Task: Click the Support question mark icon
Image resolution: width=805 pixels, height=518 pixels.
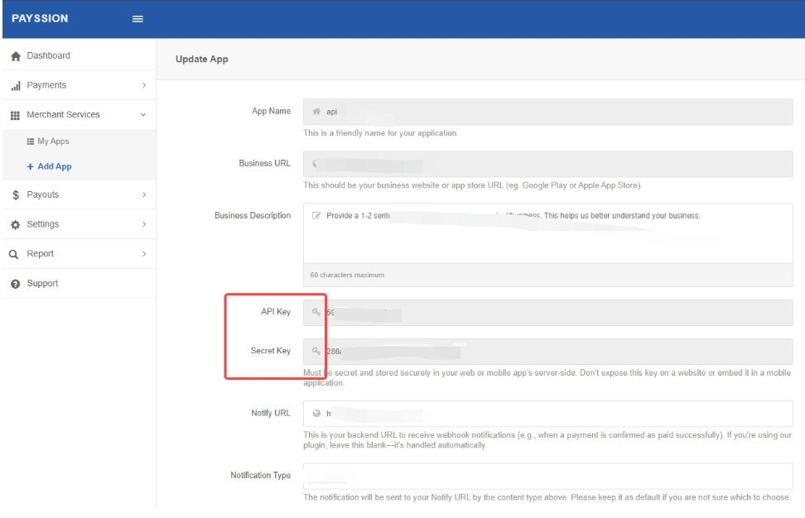Action: click(15, 284)
